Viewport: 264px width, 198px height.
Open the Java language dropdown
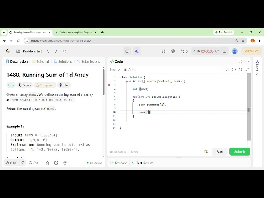(115, 70)
